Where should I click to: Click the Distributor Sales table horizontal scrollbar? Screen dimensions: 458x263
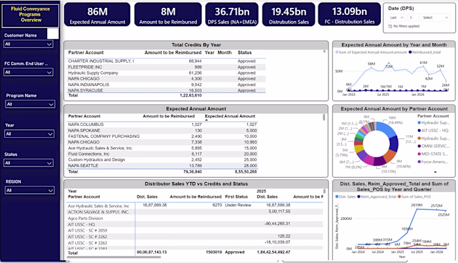[114, 257]
